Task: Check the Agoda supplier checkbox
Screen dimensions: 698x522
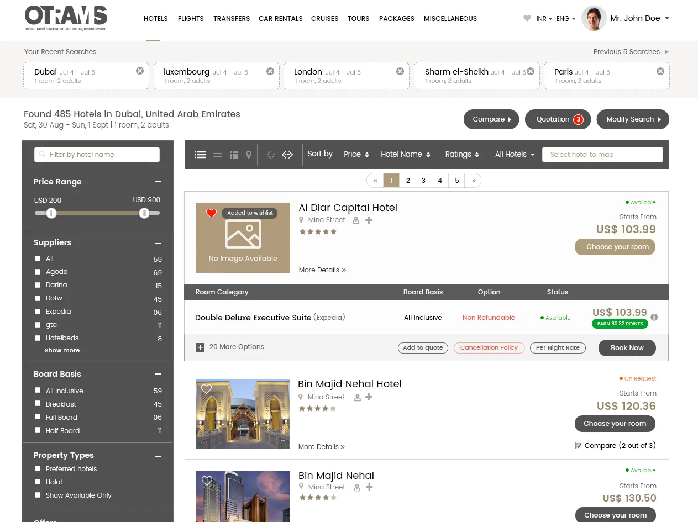Action: 38,271
